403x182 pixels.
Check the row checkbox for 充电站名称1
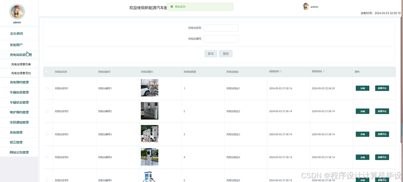47,88
